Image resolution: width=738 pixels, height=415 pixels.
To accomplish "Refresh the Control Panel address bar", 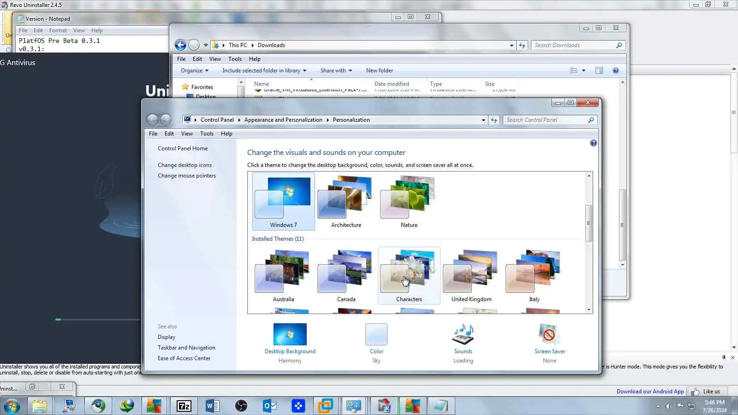I will (494, 120).
